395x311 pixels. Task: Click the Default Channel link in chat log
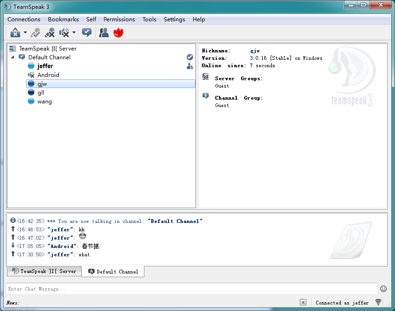pyautogui.click(x=175, y=221)
